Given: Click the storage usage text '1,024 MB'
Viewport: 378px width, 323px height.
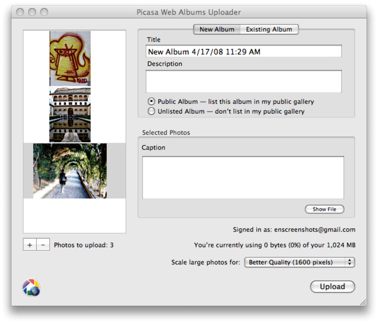Looking at the screenshot, I should 341,245.
